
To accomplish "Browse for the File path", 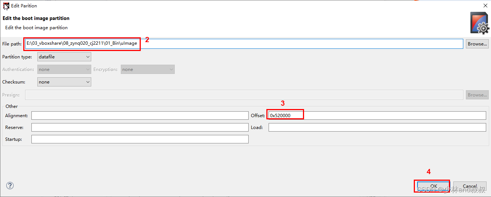I will click(x=477, y=44).
